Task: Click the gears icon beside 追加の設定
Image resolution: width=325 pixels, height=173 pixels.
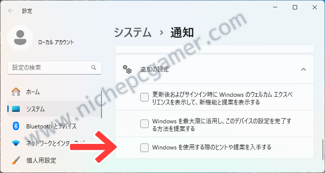Action: [127, 69]
